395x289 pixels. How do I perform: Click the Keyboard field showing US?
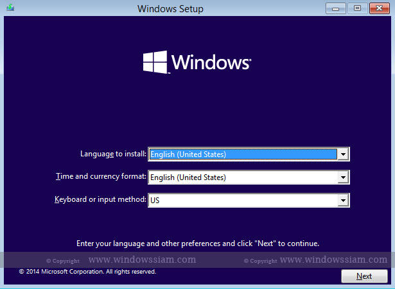click(x=249, y=201)
